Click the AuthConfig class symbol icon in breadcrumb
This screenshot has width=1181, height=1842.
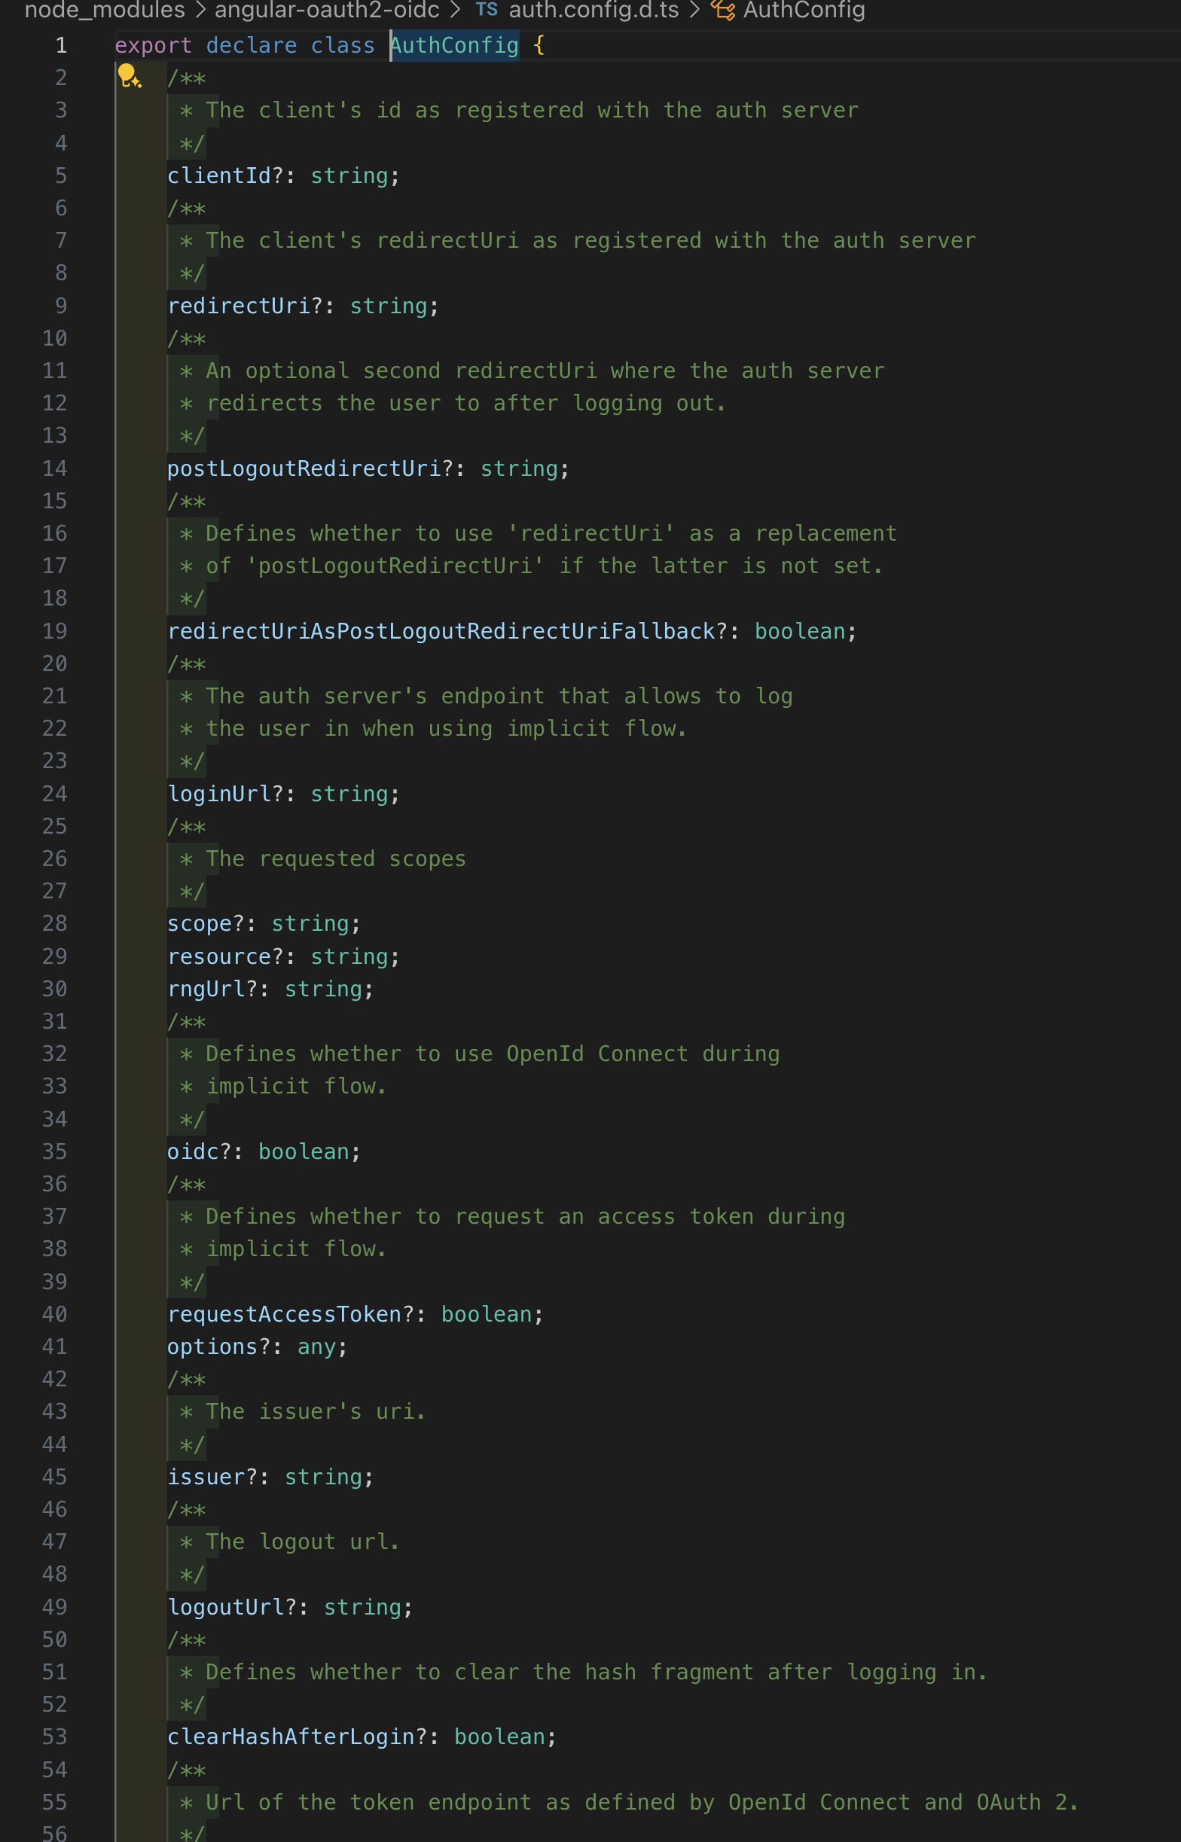click(x=722, y=10)
